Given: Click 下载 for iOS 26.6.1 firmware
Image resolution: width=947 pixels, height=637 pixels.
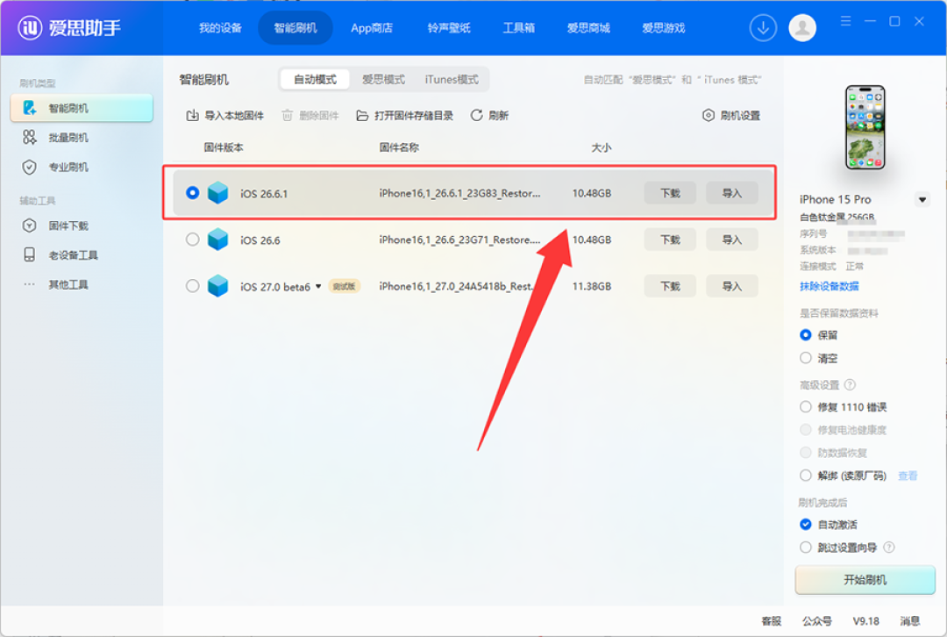Looking at the screenshot, I should (x=671, y=193).
